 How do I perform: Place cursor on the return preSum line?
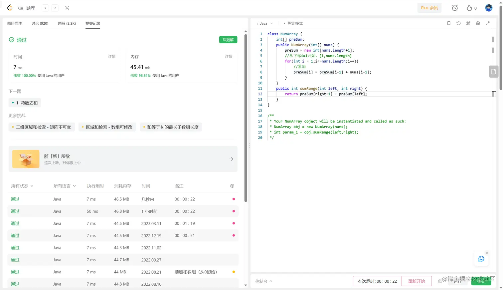pyautogui.click(x=326, y=94)
